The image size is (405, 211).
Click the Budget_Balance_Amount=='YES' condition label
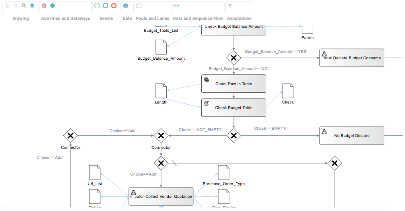(276, 51)
